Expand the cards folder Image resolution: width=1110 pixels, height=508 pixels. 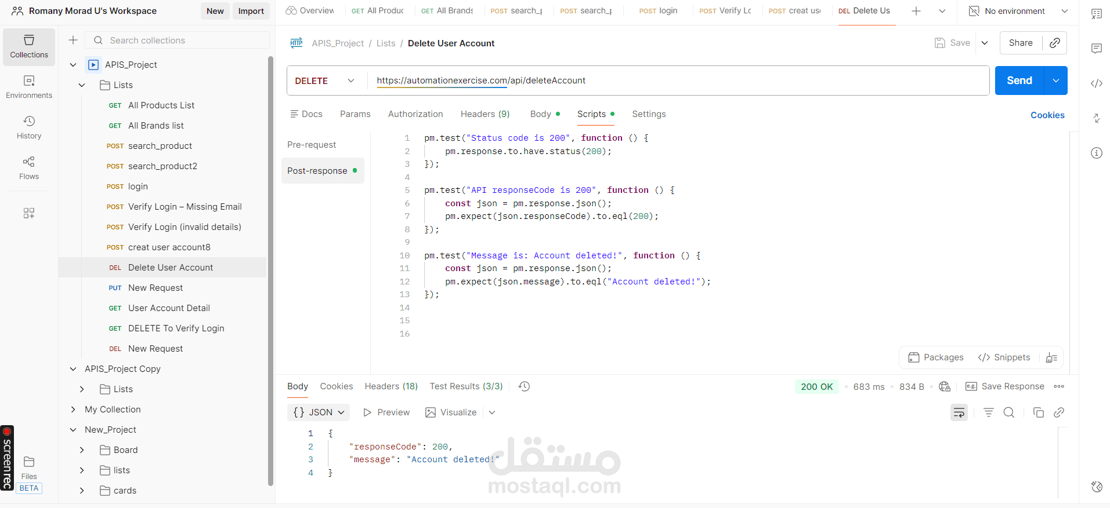coord(82,491)
